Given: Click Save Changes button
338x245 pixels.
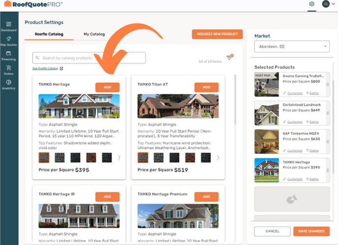Looking at the screenshot, I should (x=311, y=231).
